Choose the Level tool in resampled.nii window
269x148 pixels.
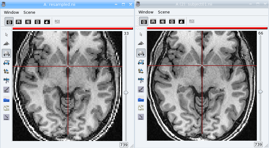click(6, 99)
